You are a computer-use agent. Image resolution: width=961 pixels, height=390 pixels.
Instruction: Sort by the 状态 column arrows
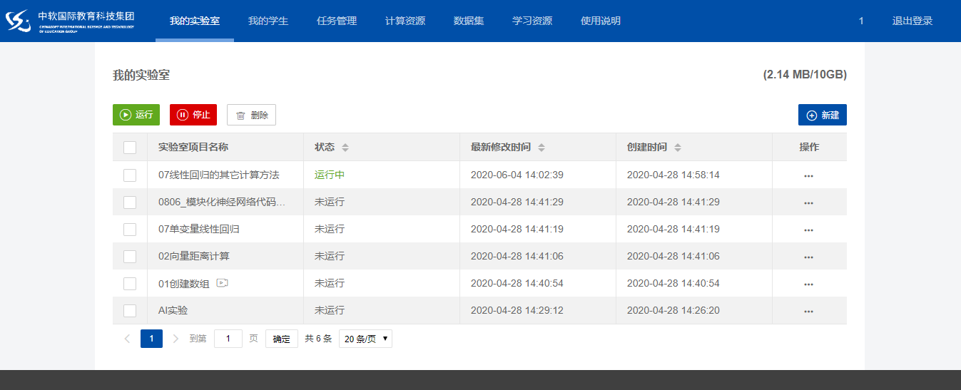pos(345,148)
